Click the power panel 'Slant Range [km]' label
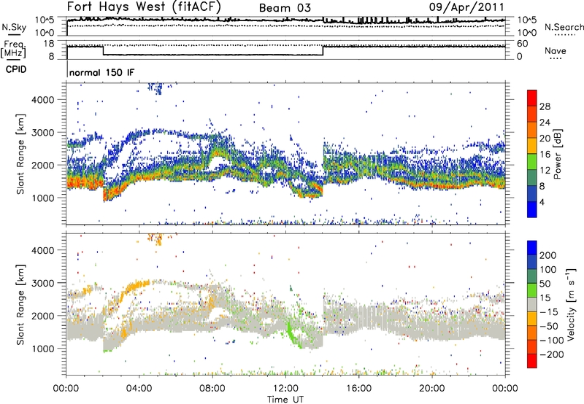Viewport: 584px width, 404px height. pyautogui.click(x=20, y=154)
